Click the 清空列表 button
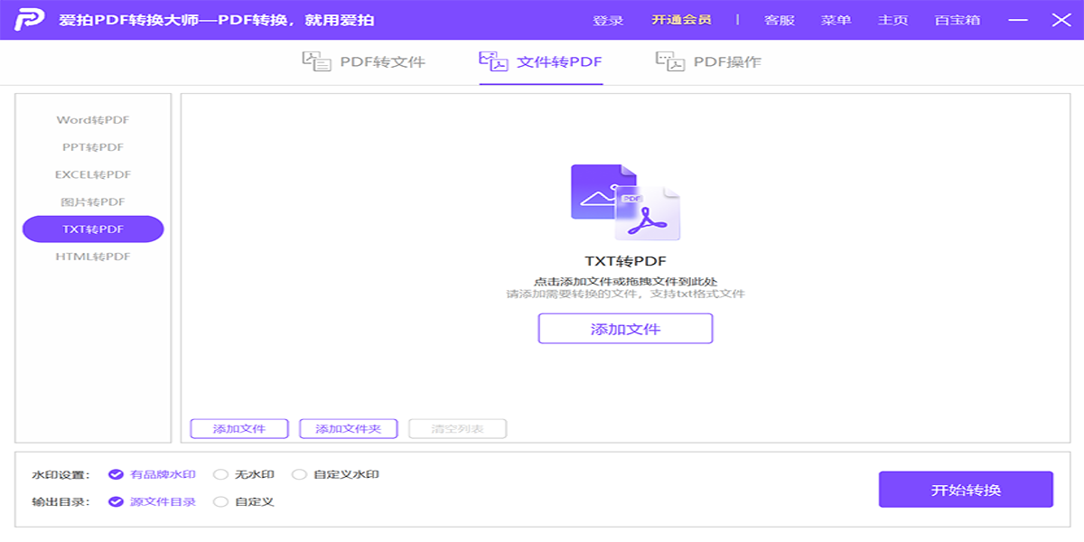1084x542 pixels. pos(457,429)
